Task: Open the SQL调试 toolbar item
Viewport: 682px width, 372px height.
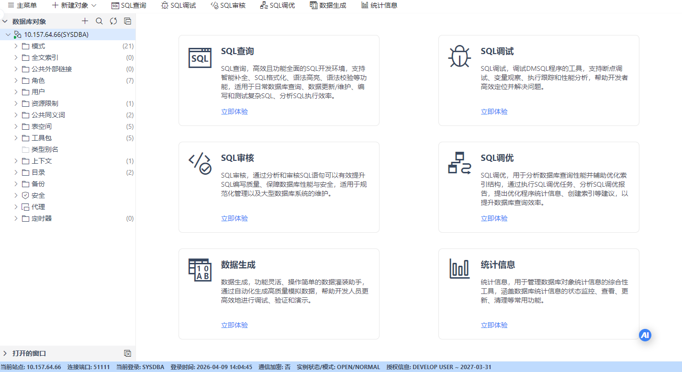Action: coord(179,5)
